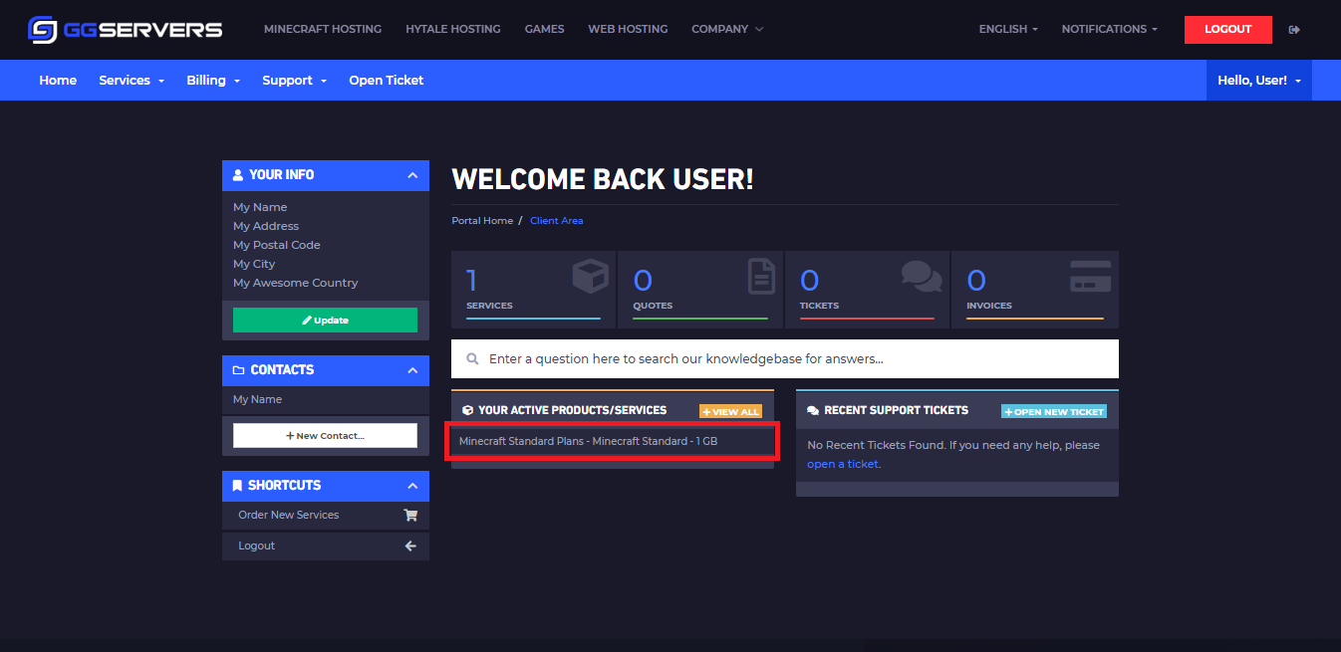This screenshot has height=652, width=1341.
Task: Click the green Update button
Action: click(325, 321)
